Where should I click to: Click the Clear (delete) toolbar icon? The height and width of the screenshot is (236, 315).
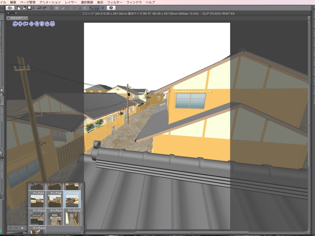tap(52, 8)
